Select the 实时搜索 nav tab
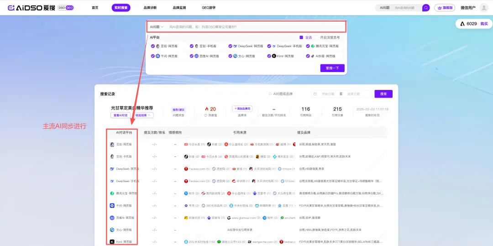This screenshot has width=493, height=246. coord(121,8)
